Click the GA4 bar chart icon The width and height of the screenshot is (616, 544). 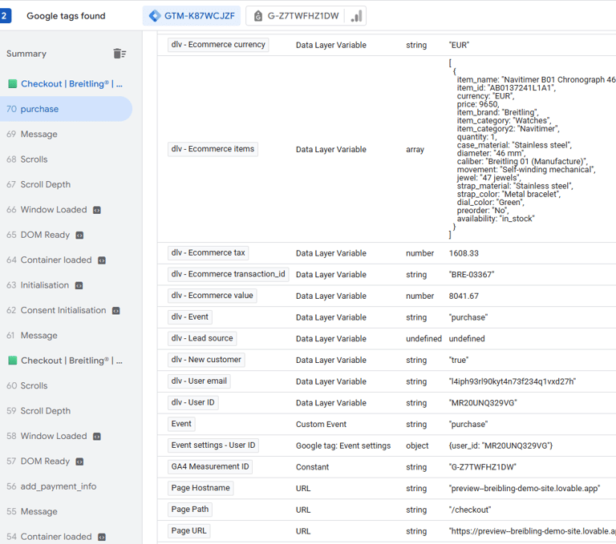(x=358, y=16)
